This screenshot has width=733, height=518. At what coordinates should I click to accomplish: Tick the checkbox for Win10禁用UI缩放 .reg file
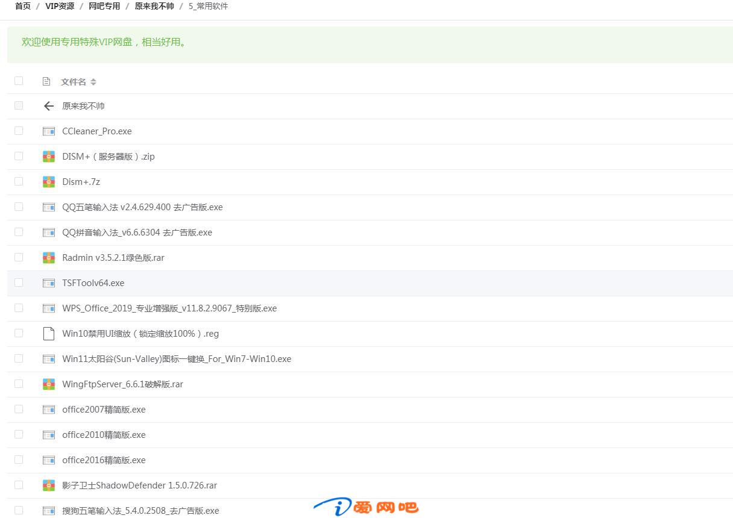point(19,333)
